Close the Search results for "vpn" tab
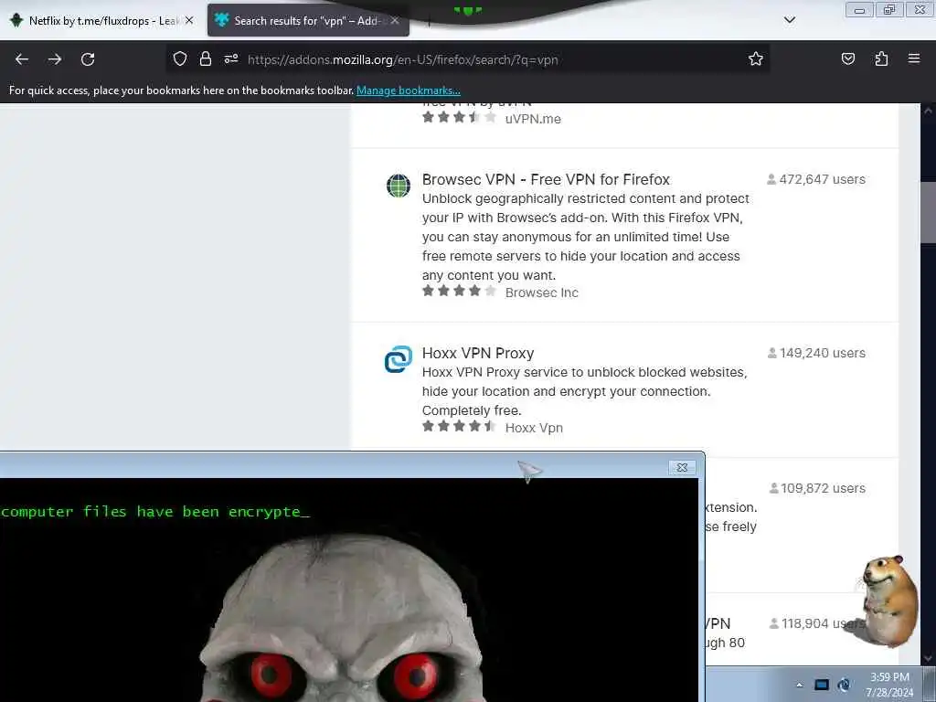The width and height of the screenshot is (936, 702). click(x=395, y=20)
